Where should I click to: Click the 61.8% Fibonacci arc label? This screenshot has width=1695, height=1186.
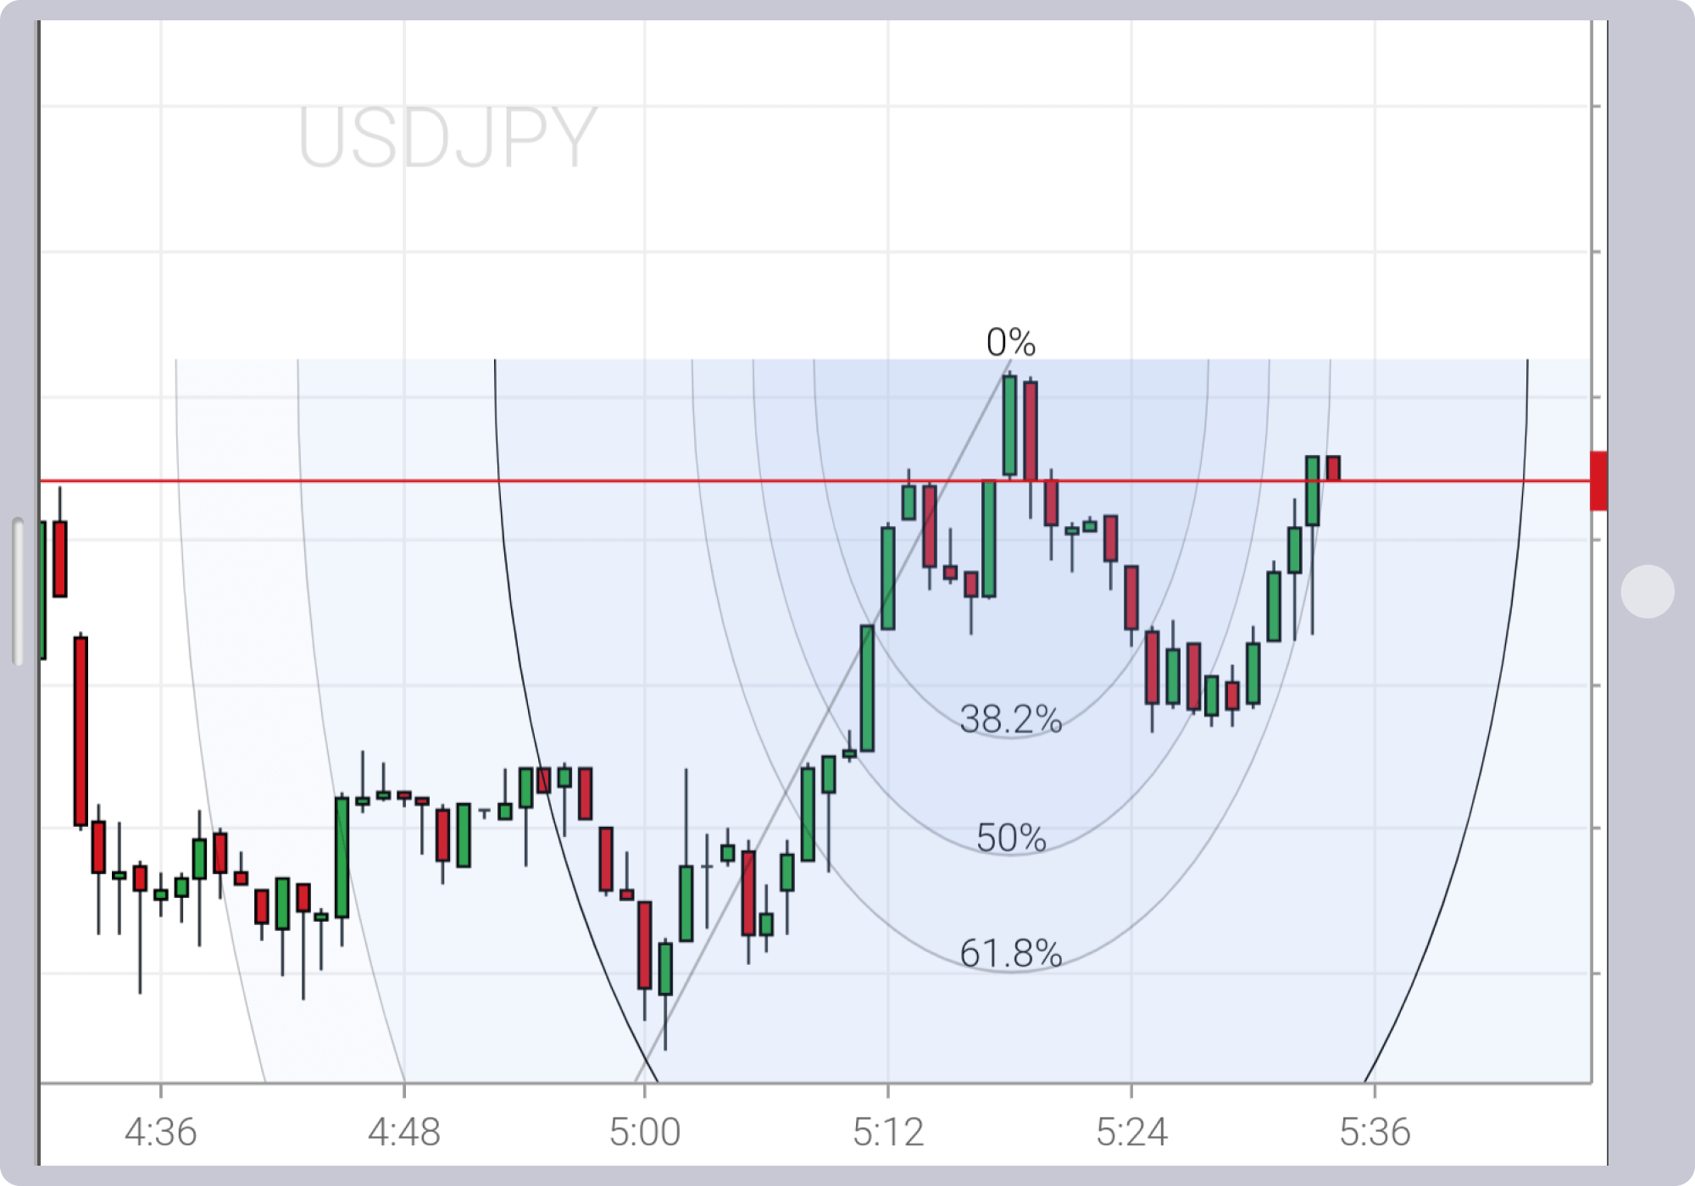[1010, 953]
